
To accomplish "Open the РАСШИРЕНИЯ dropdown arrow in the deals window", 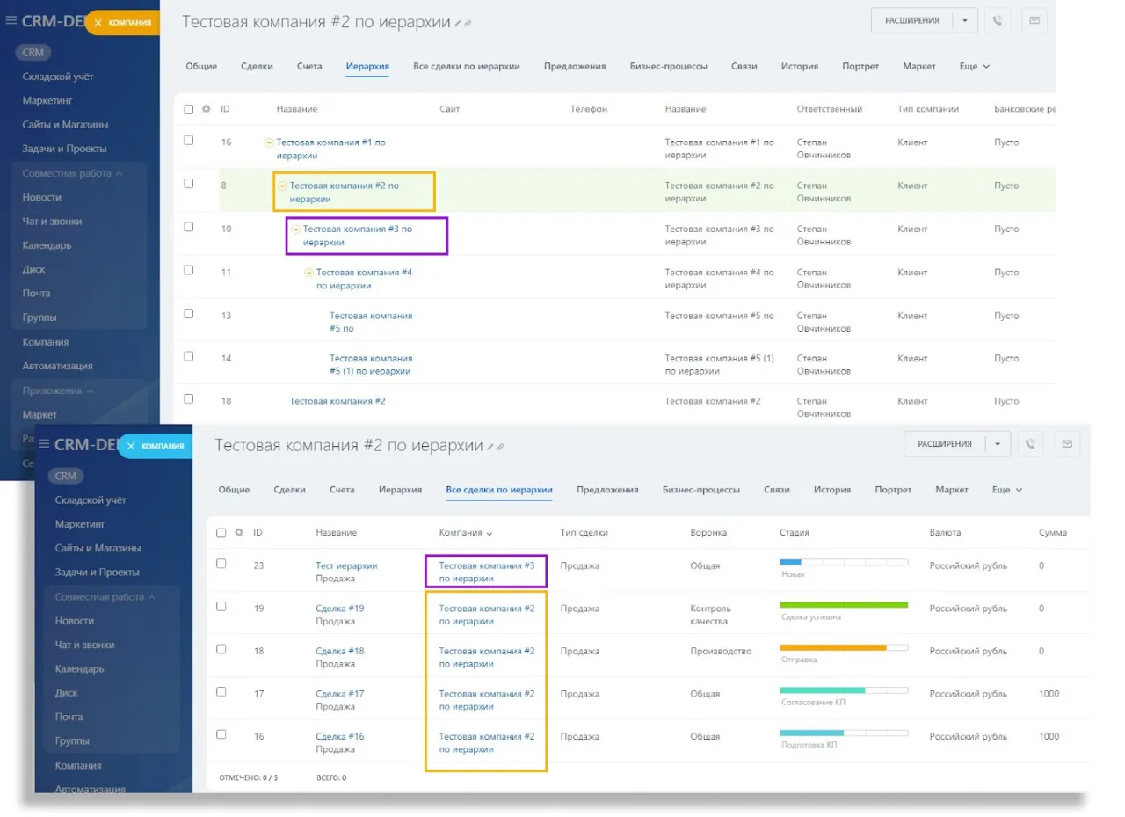I will [998, 444].
